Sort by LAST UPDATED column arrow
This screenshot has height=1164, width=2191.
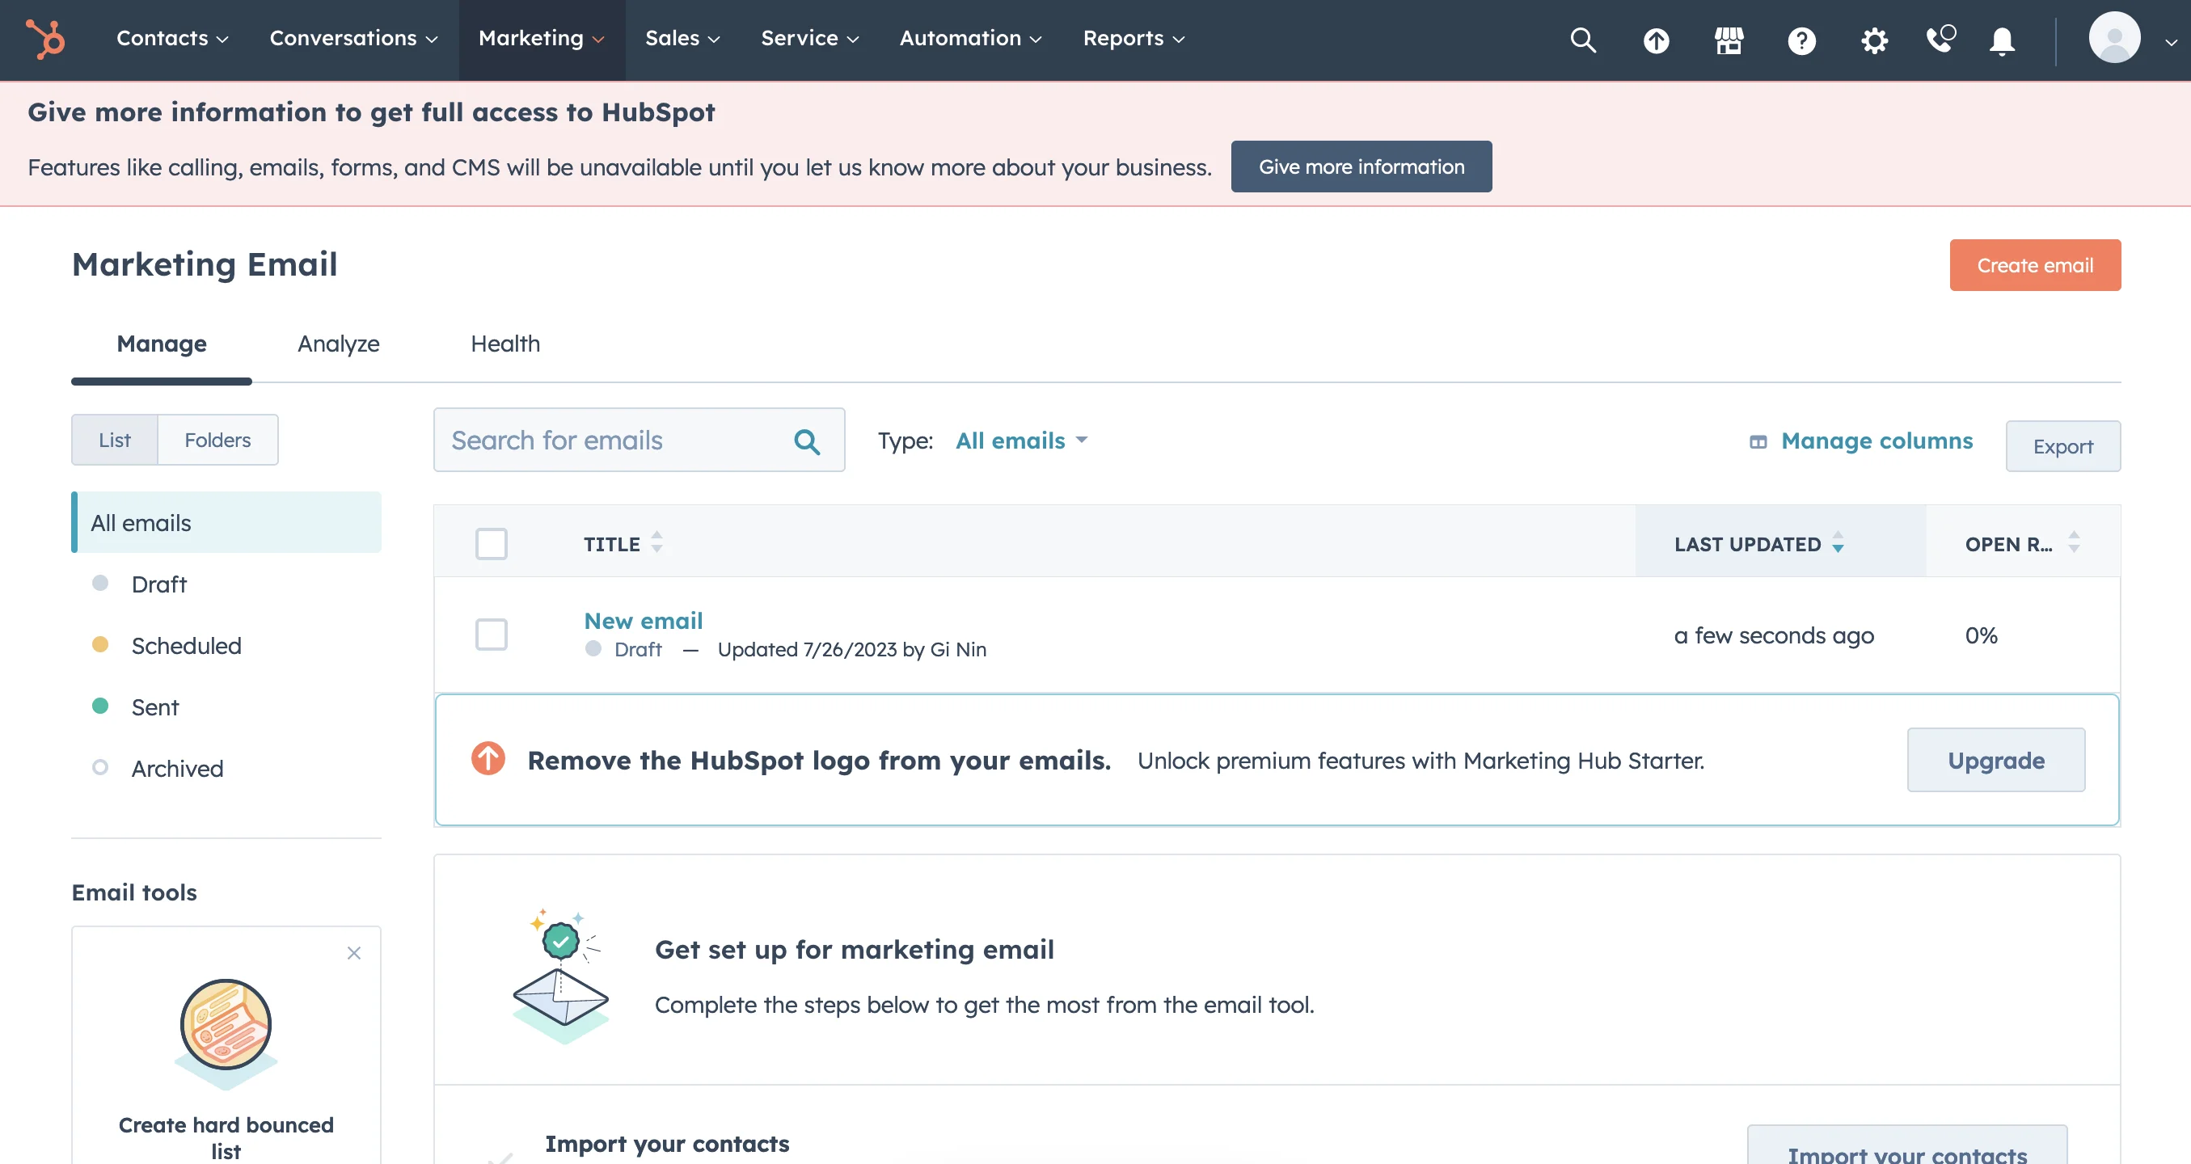[1838, 542]
